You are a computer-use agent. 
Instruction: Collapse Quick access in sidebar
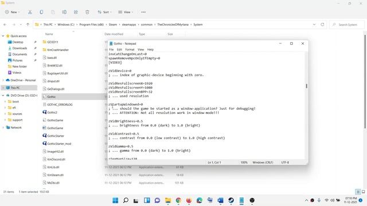pyautogui.click(x=3, y=36)
